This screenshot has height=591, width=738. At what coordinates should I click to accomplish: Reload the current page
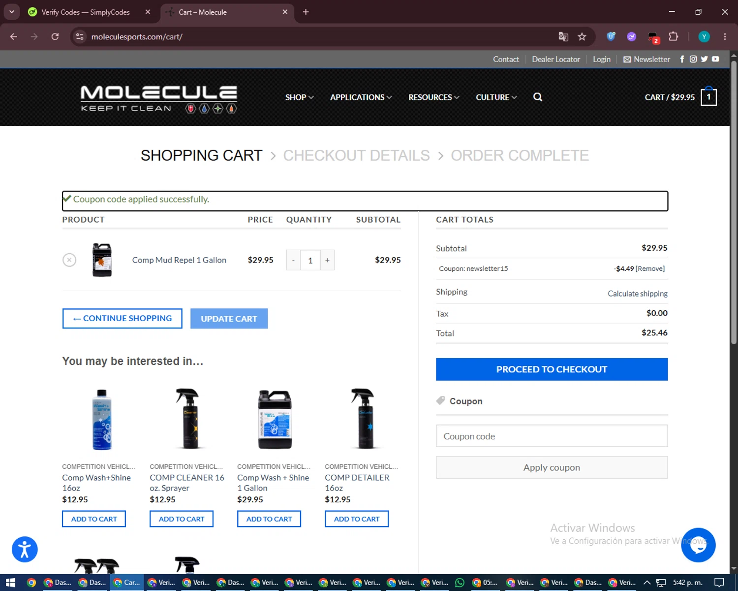coord(55,37)
